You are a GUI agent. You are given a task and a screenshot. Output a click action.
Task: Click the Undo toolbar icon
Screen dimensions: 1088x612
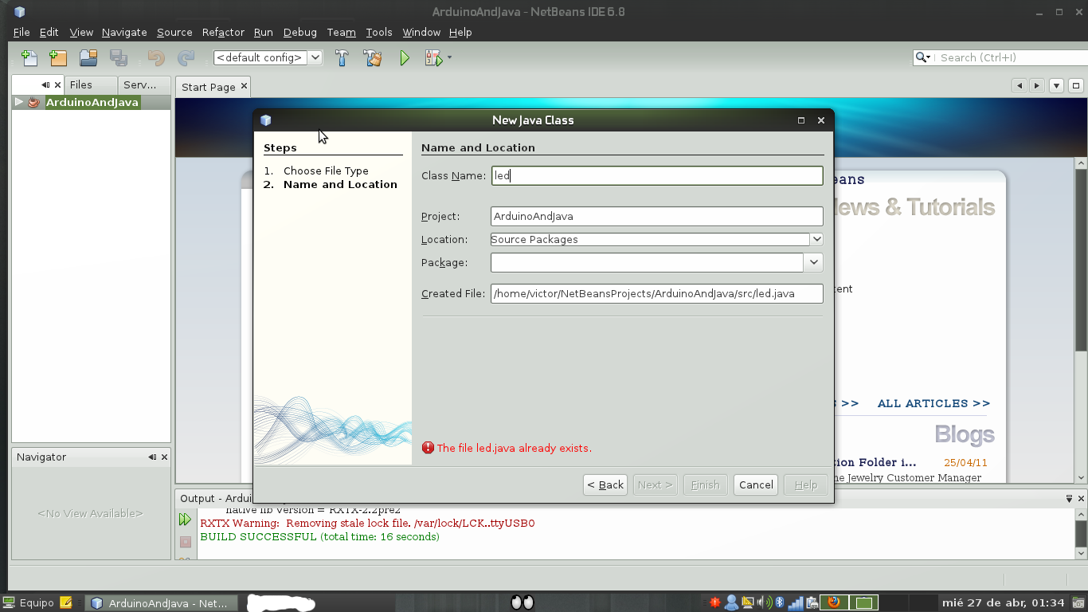coord(157,57)
